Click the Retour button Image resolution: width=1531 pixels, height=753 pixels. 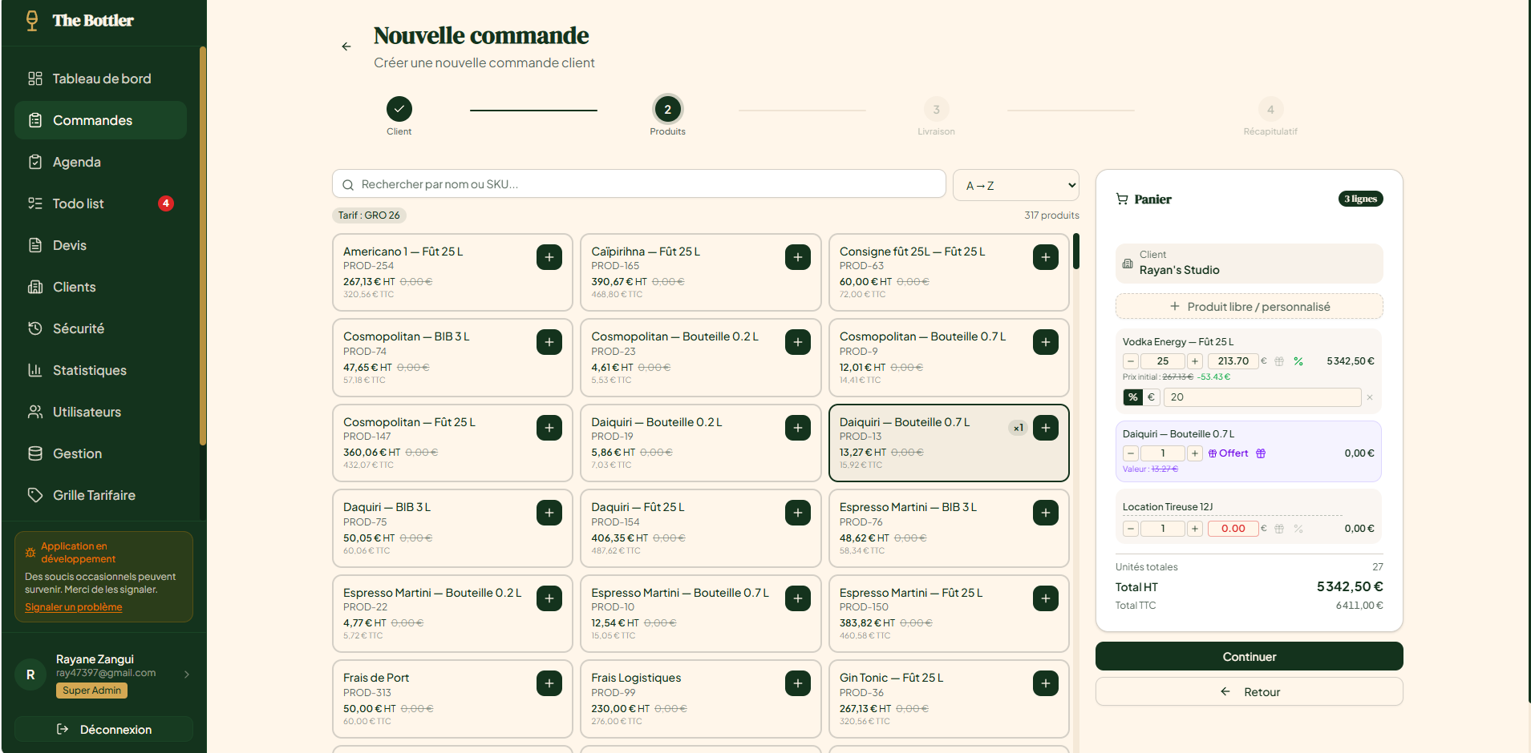pyautogui.click(x=1250, y=692)
